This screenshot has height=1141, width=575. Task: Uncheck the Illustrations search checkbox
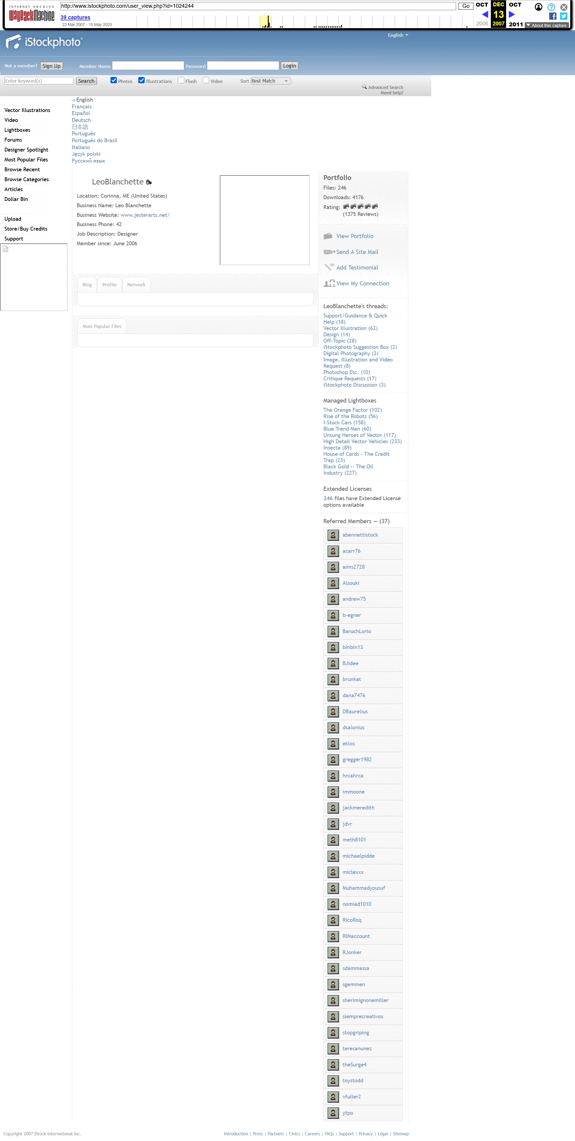pyautogui.click(x=142, y=81)
